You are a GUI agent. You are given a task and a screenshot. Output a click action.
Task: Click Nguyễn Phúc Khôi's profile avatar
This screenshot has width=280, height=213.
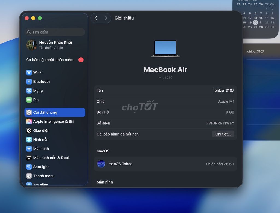[32, 45]
